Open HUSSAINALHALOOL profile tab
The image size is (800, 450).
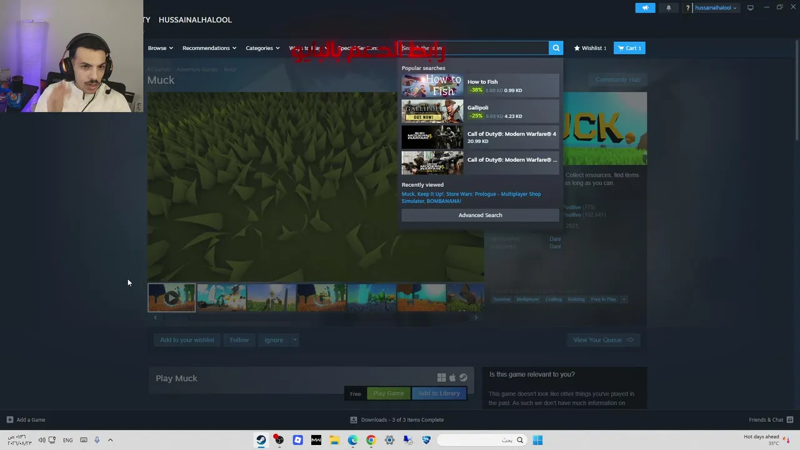195,20
